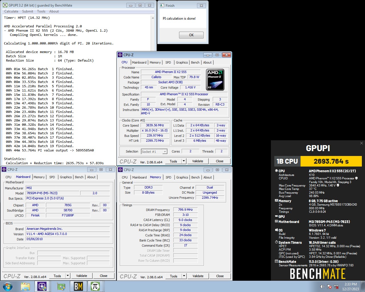This screenshot has height=292, width=365.
Task: Confirm PI calculation done with OK
Action: click(191, 35)
